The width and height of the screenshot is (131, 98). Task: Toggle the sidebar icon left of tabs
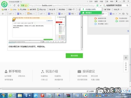click(x=3, y=14)
